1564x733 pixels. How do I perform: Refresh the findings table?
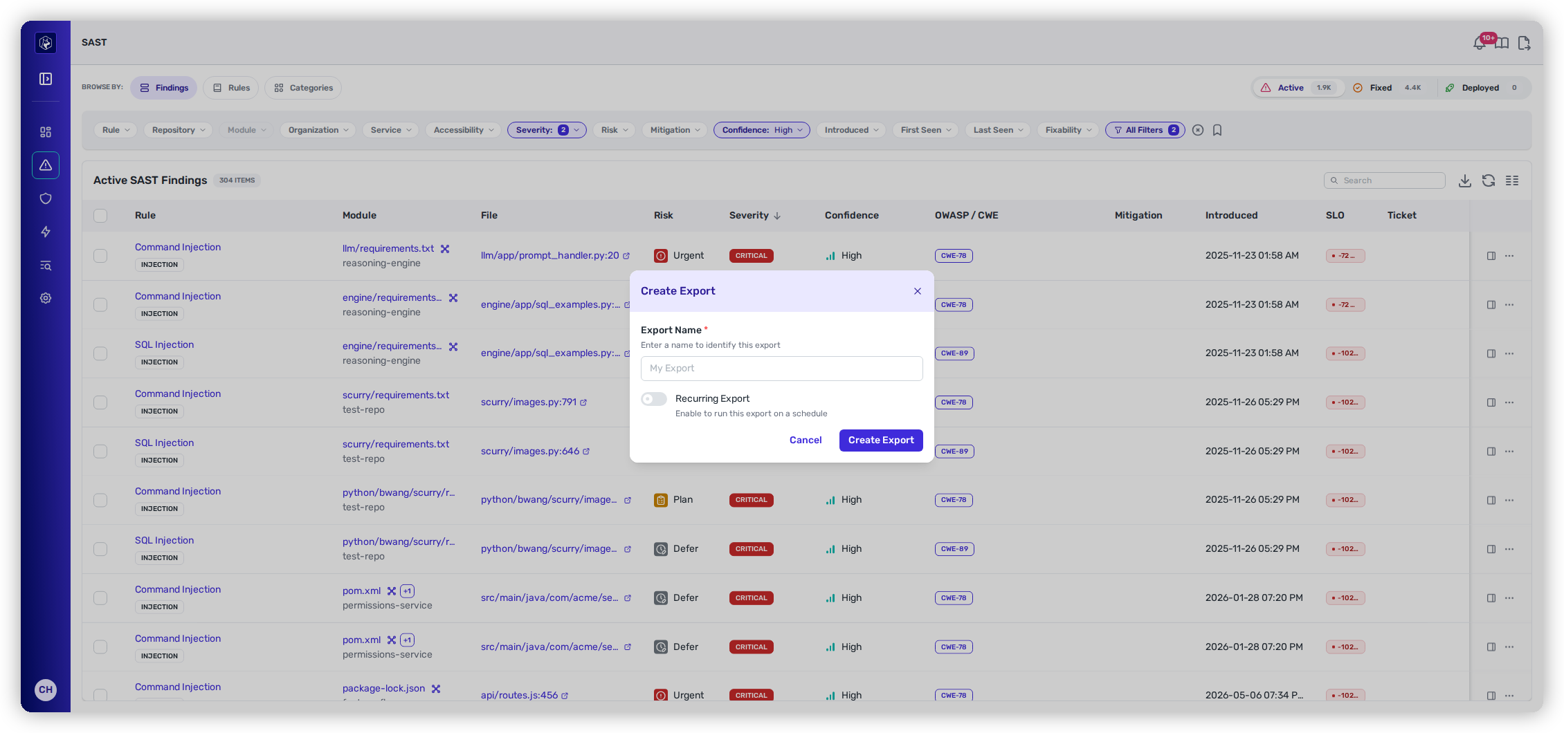point(1489,180)
